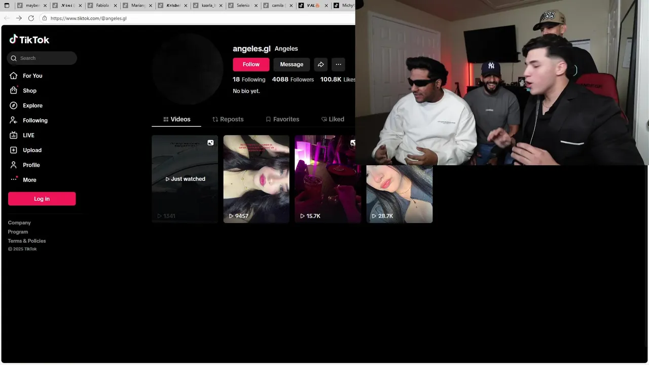This screenshot has height=365, width=649.
Task: Switch to the camila browser tab
Action: [x=278, y=6]
